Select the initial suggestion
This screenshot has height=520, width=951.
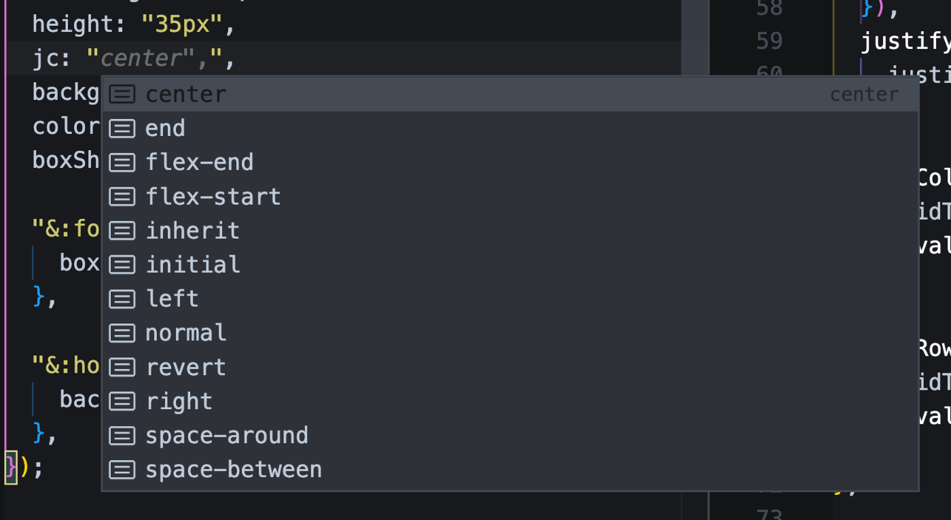[x=510, y=264]
